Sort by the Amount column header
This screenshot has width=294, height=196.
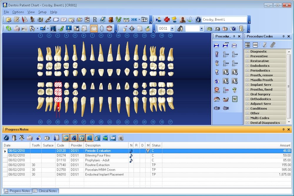[226, 145]
